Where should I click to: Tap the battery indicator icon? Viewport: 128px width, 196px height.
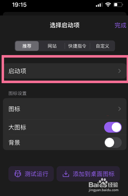pyautogui.click(x=118, y=5)
